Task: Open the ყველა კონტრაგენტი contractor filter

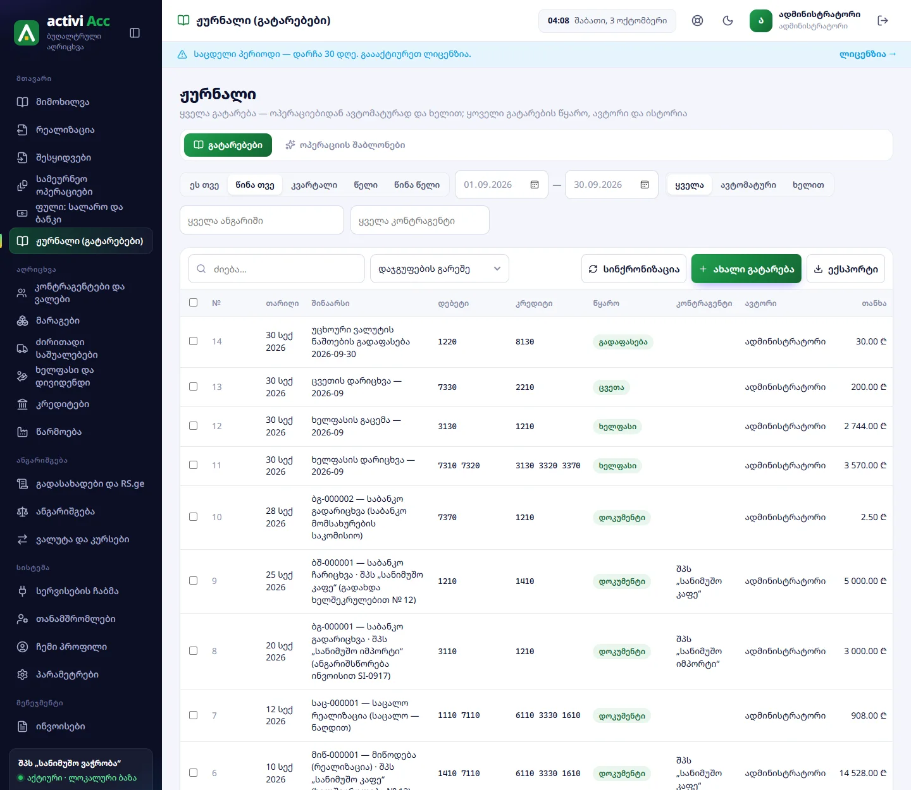Action: pos(420,220)
